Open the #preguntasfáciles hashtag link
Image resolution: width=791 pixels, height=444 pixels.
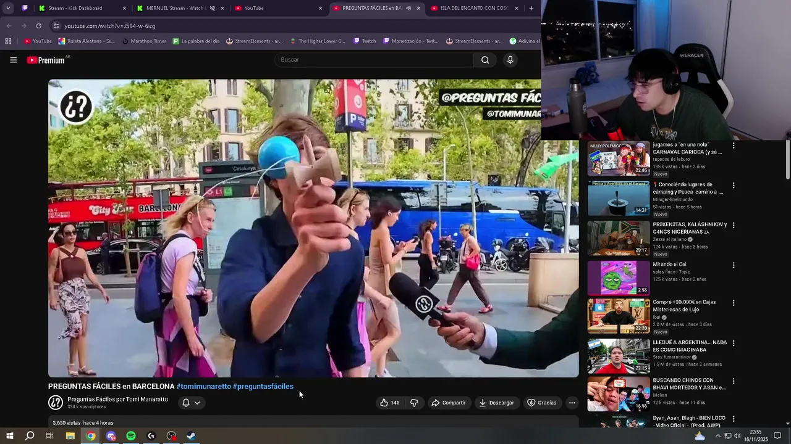click(x=263, y=387)
